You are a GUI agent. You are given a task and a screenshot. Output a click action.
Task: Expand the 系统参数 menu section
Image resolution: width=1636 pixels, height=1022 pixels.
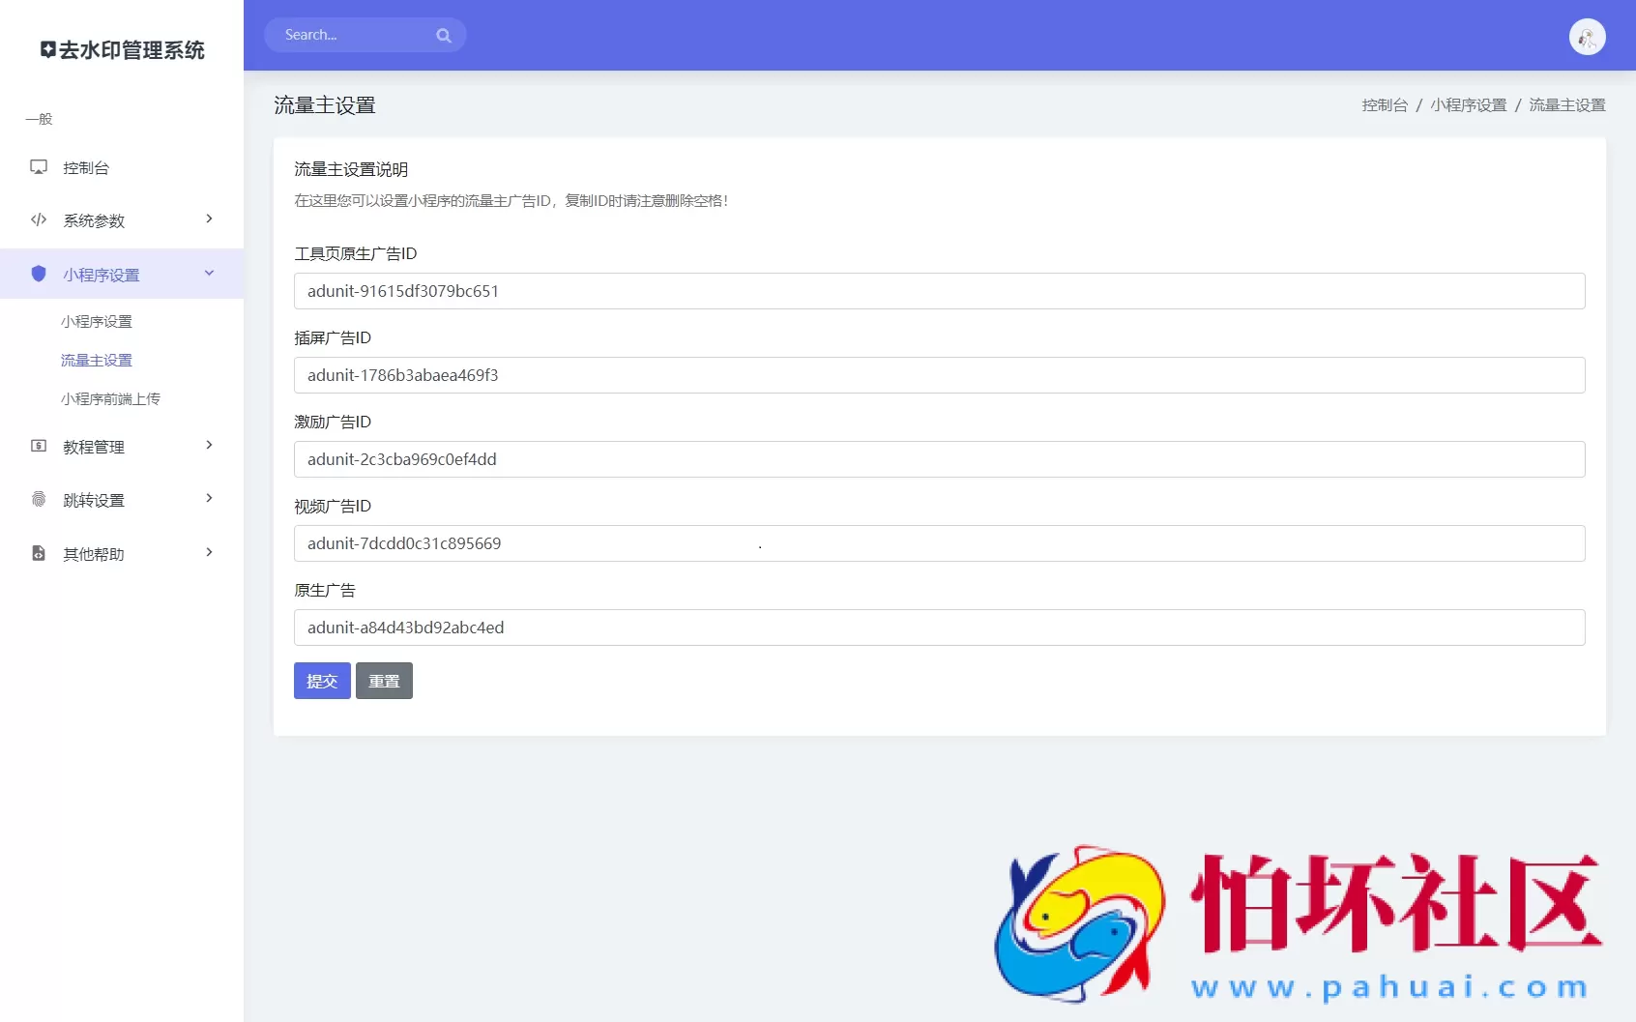208,219
